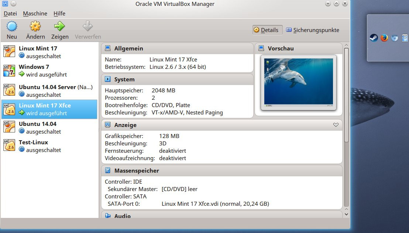The height and width of the screenshot is (233, 409).
Task: Click the Windows 7 VM icon
Action: click(9, 70)
